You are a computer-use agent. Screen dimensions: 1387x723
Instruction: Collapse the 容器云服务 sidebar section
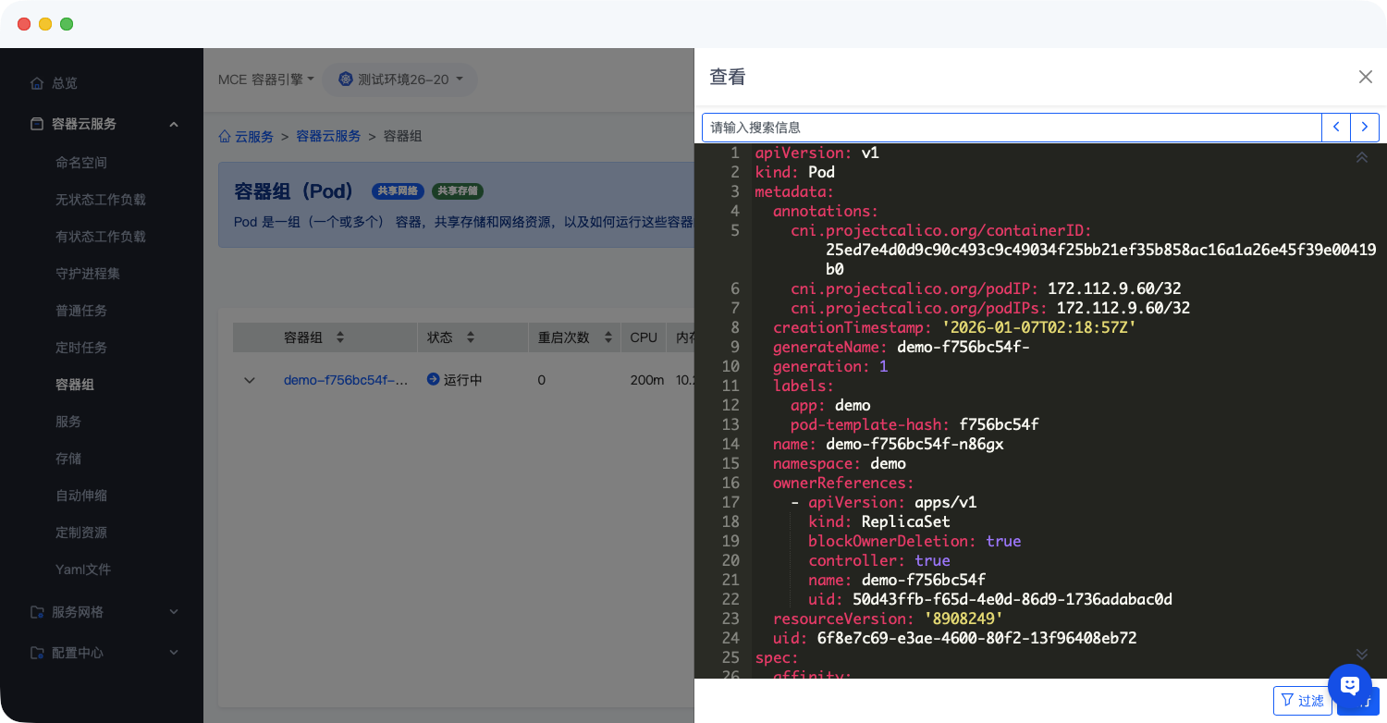click(x=174, y=124)
